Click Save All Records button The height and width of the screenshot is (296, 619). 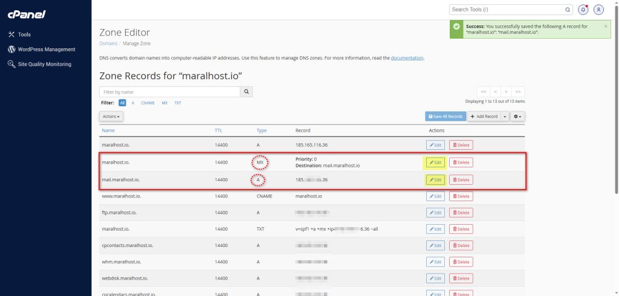point(446,116)
